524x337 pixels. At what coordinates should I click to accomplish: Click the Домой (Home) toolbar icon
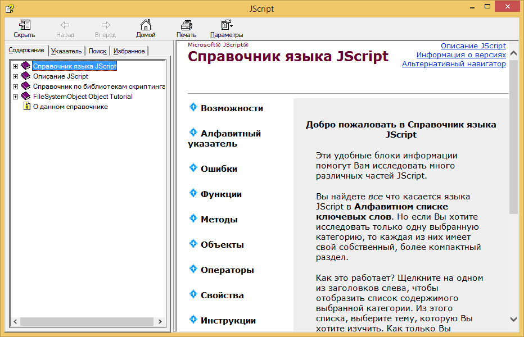click(x=146, y=25)
